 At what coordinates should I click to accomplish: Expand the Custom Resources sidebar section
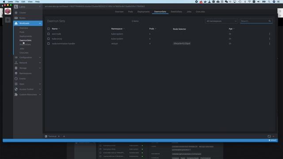click(x=40, y=95)
